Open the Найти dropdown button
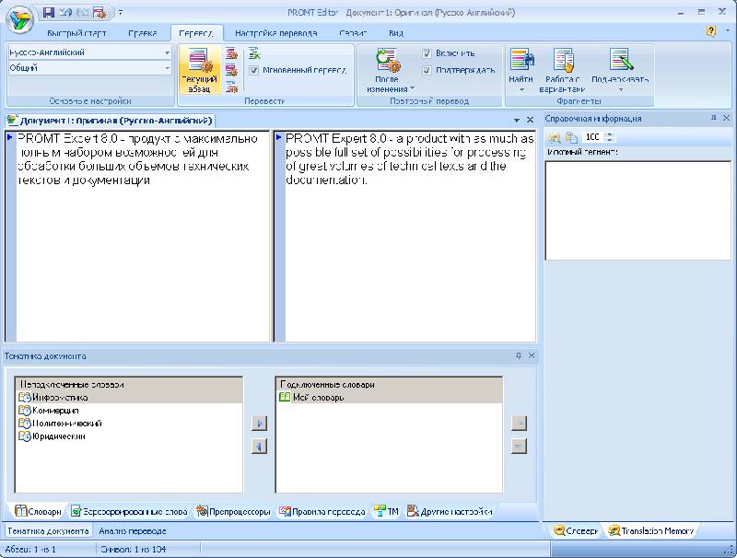The width and height of the screenshot is (737, 558). point(521,70)
